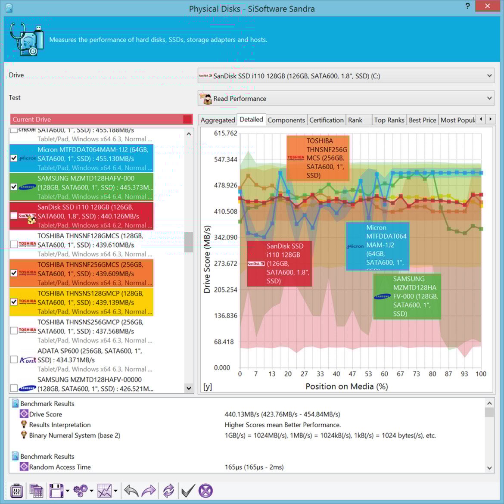Click the Binary Numeral System lightbulb icon
The height and width of the screenshot is (504, 504).
point(24,435)
